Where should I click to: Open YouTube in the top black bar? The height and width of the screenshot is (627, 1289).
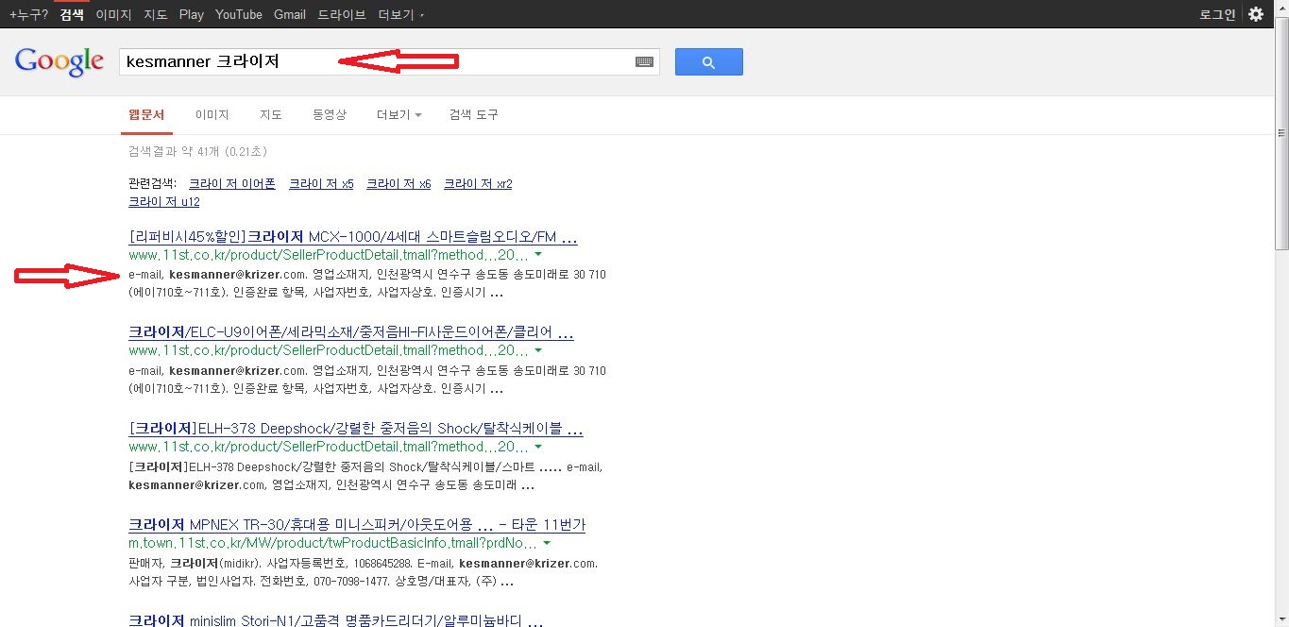click(x=239, y=14)
